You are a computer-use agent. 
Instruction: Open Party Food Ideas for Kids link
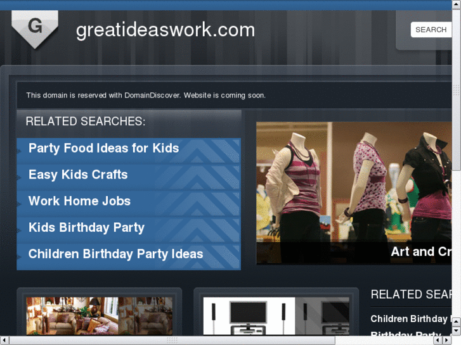coord(103,148)
